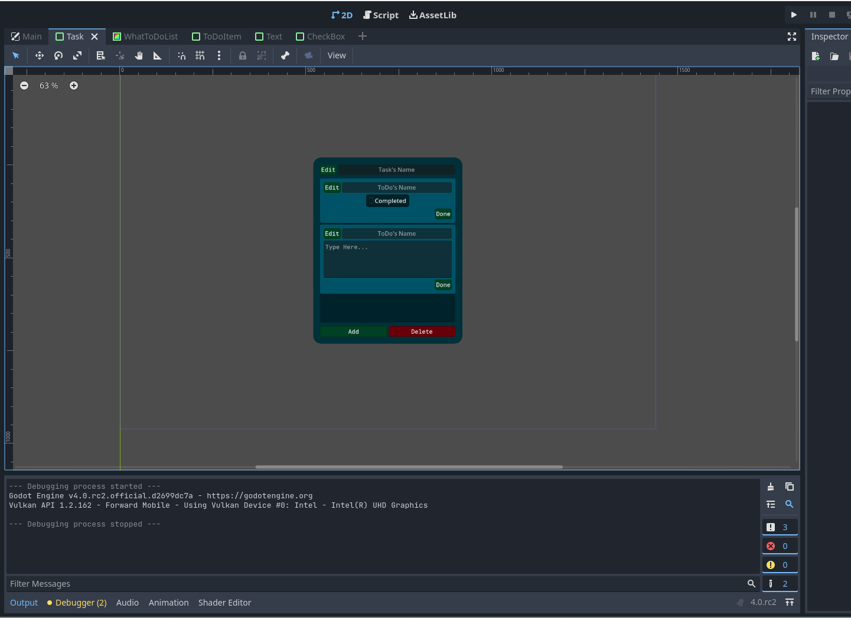Activate the Rotate mode tool
This screenshot has width=851, height=618.
(58, 55)
